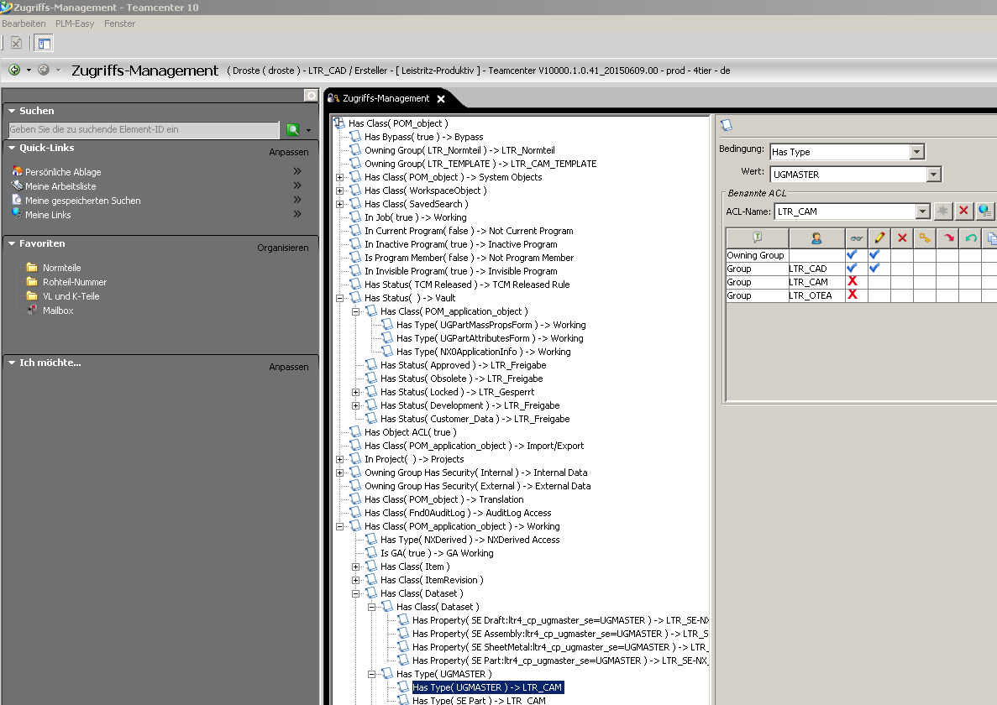
Task: Click the Persönliche Ablage home icon
Action: coord(17,171)
